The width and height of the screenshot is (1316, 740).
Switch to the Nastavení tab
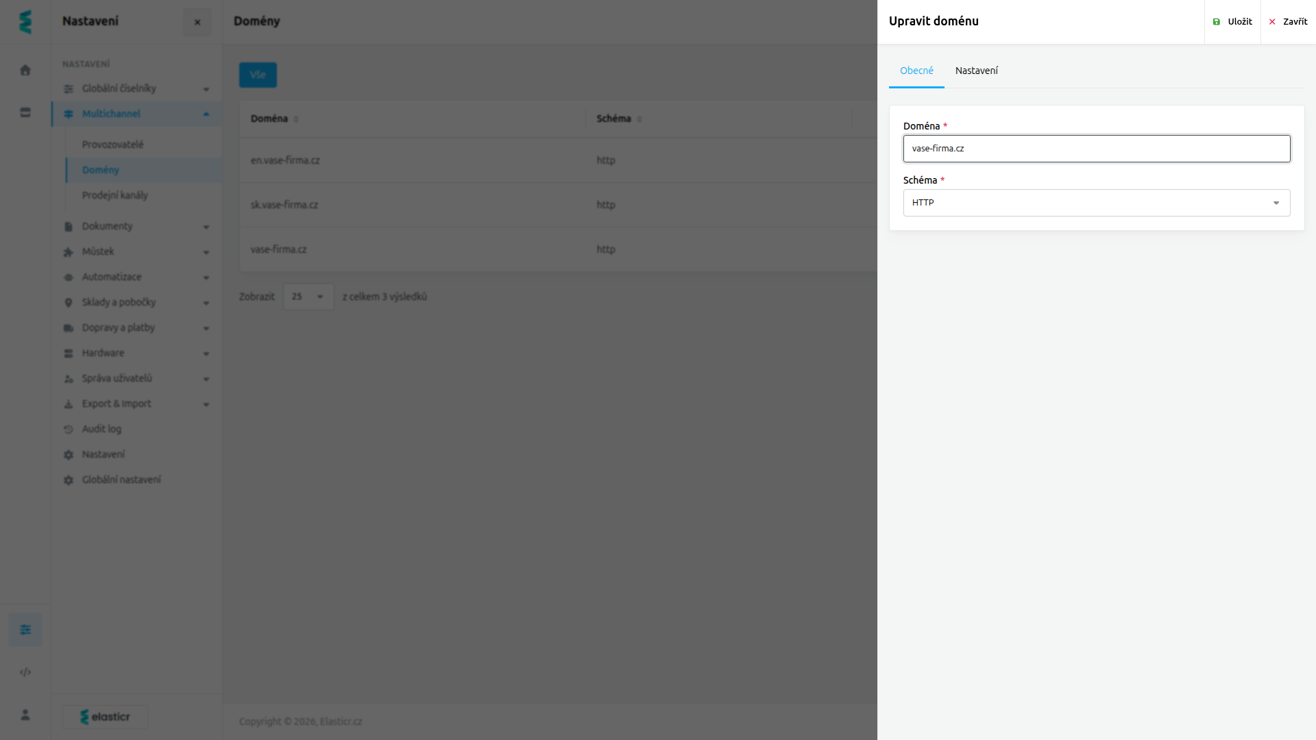pos(976,71)
